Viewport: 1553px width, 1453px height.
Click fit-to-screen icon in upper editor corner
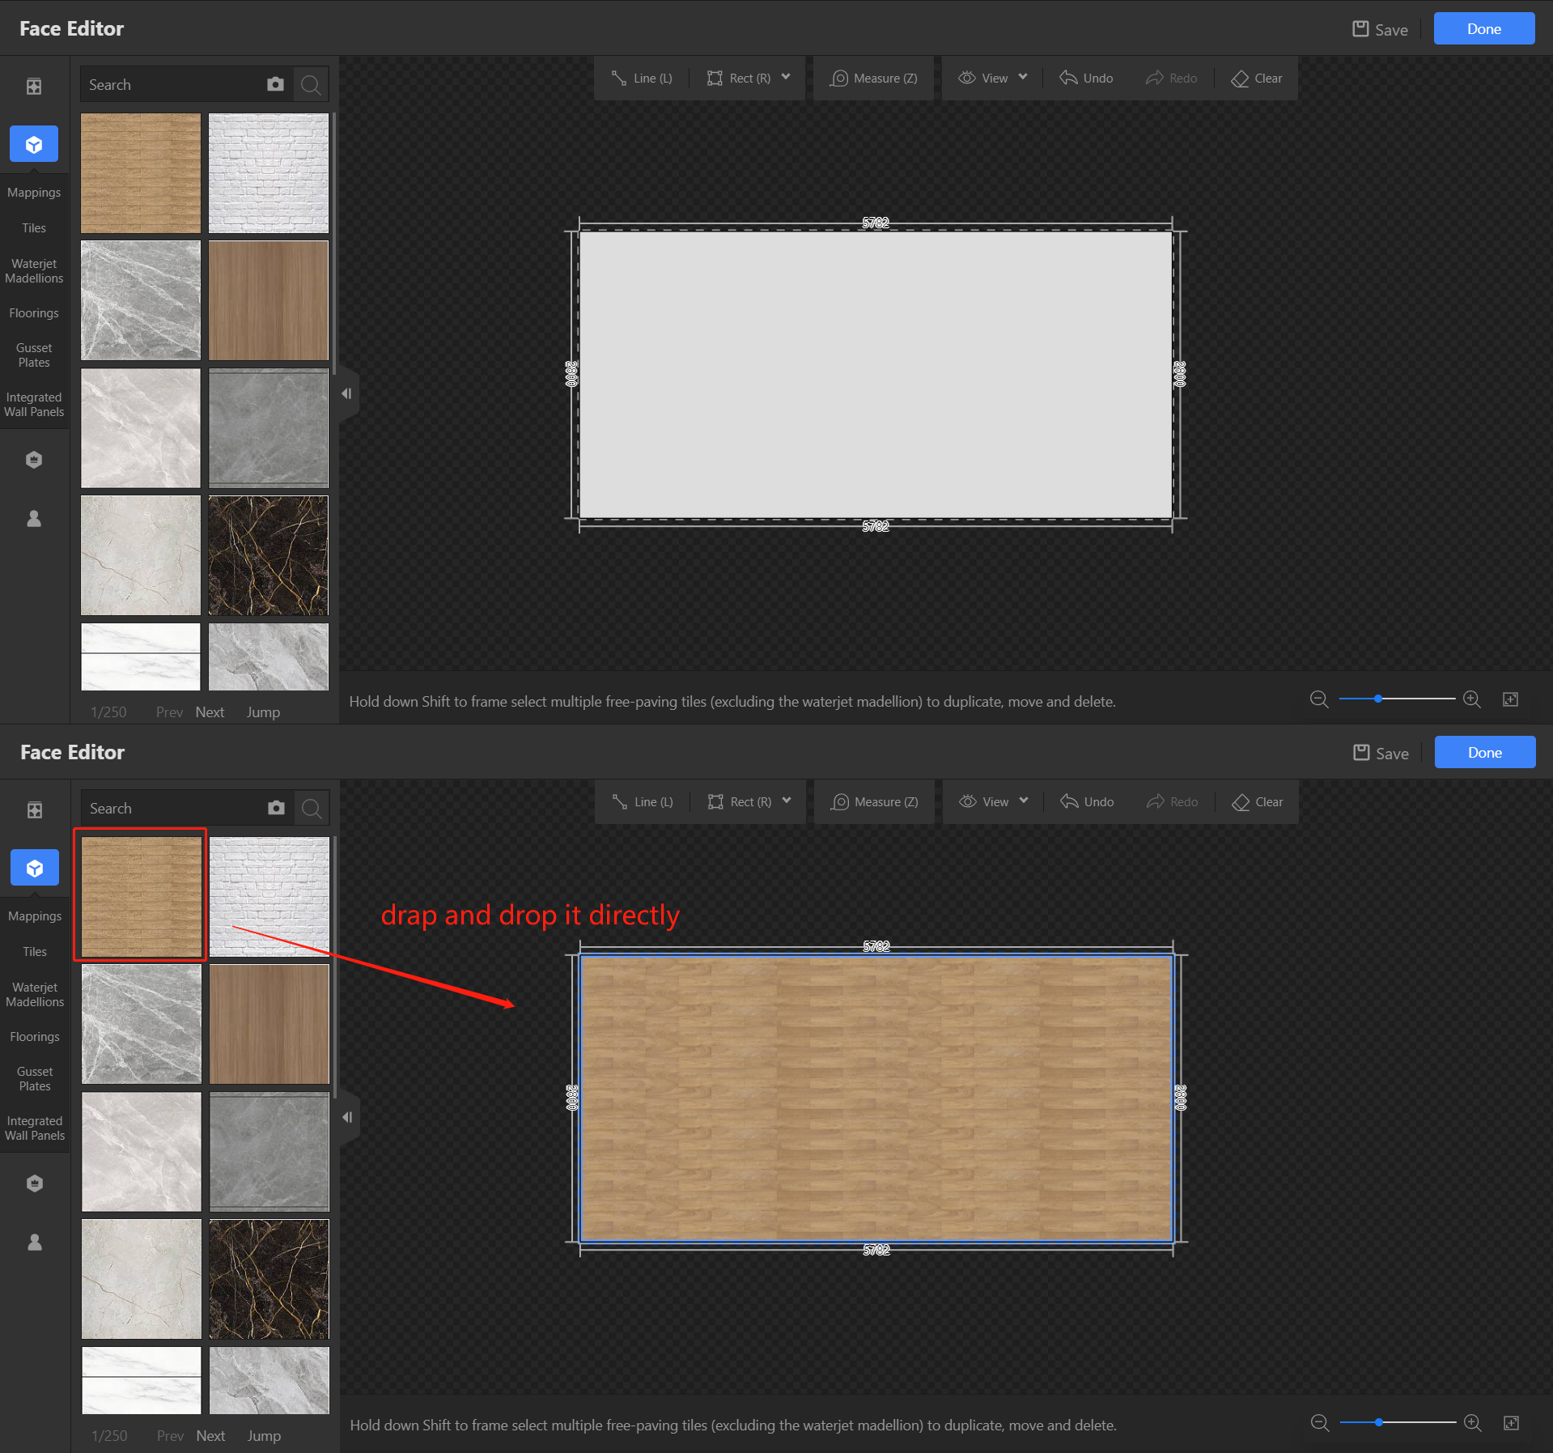(1510, 699)
